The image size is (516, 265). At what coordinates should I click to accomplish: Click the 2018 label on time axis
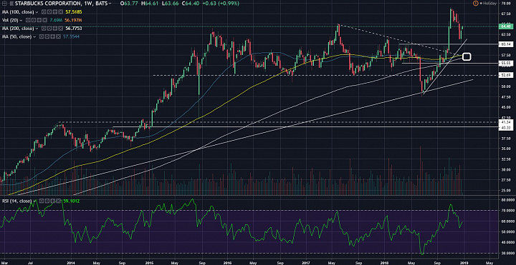384,263
